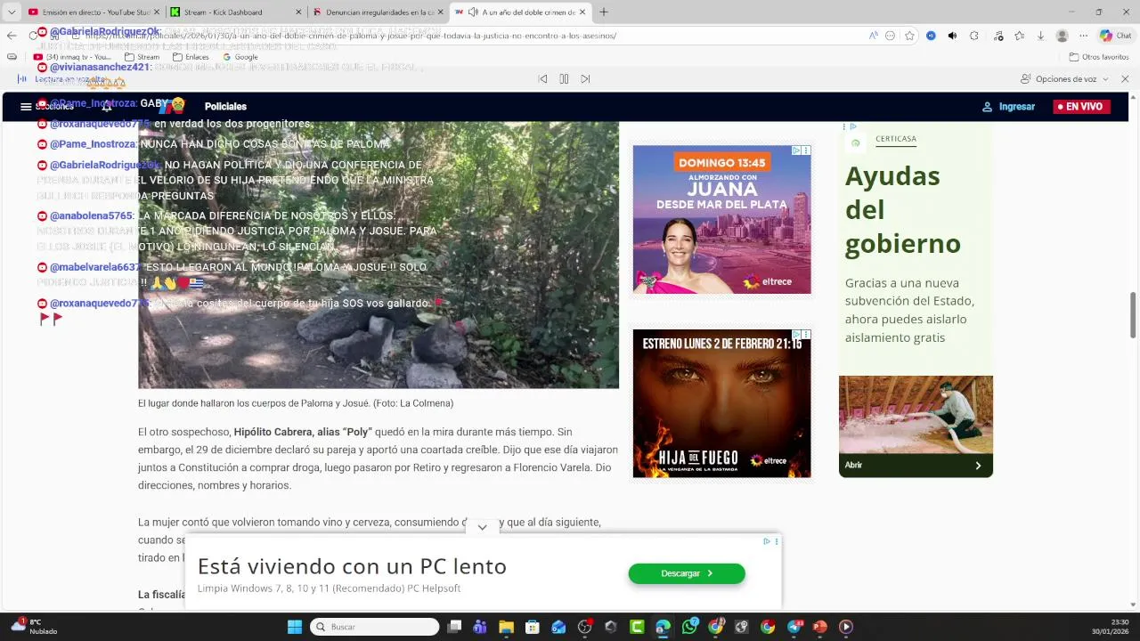Open the Ayudas del gobierno ad headline
1140x641 pixels.
pos(903,209)
